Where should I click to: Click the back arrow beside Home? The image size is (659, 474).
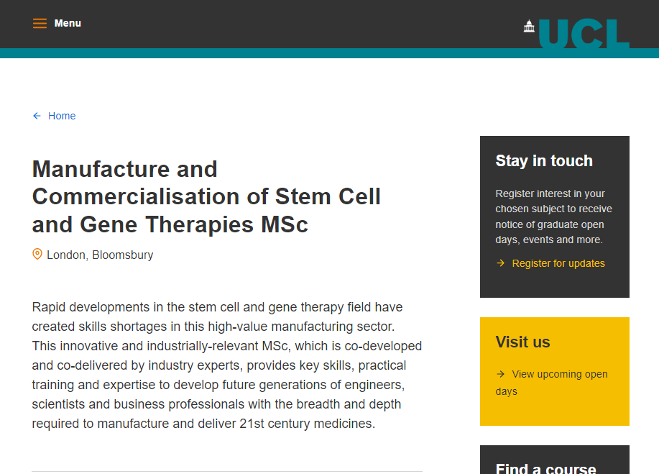37,116
